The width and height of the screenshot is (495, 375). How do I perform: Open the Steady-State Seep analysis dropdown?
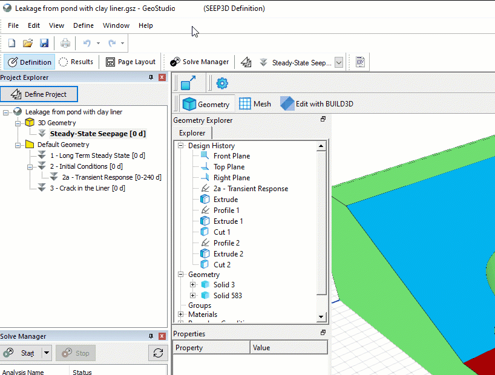(x=339, y=62)
